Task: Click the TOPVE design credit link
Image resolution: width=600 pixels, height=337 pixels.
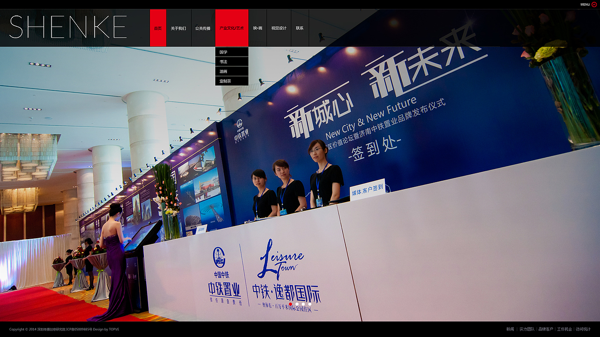Action: [114, 329]
